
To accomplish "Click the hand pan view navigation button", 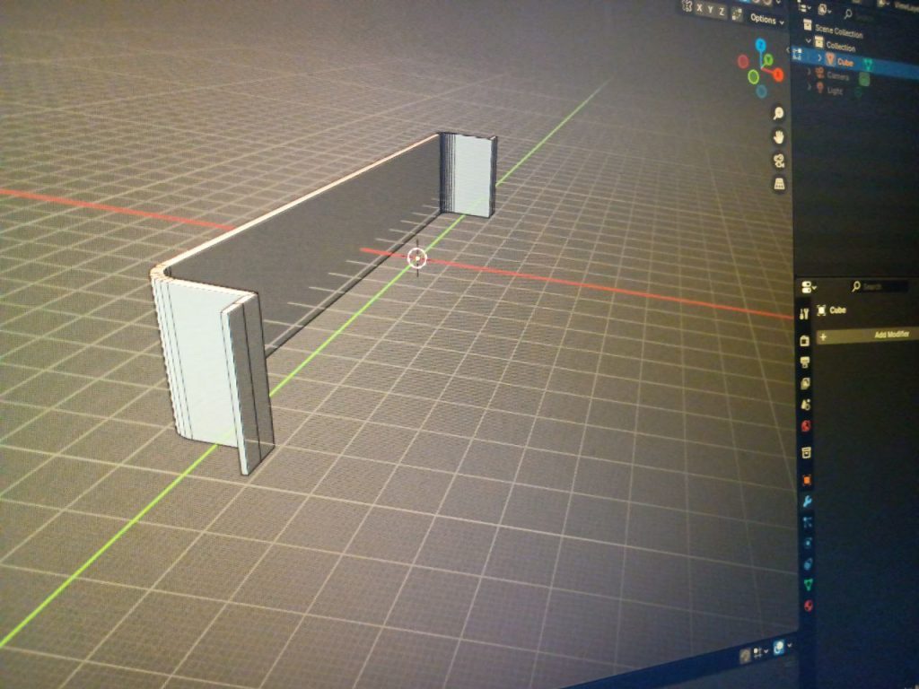I will click(778, 137).
